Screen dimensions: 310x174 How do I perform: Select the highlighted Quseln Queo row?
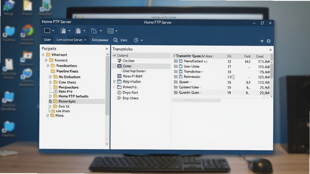[x=221, y=92]
